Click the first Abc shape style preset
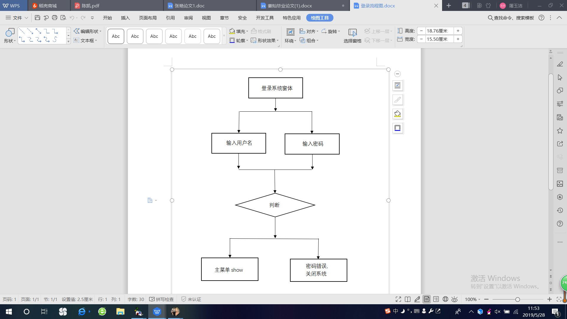 (116, 36)
